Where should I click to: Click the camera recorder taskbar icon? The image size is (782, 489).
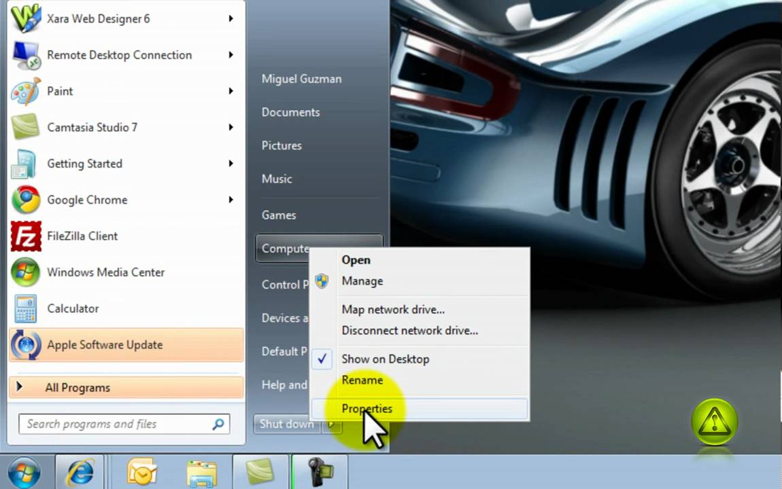pos(320,472)
